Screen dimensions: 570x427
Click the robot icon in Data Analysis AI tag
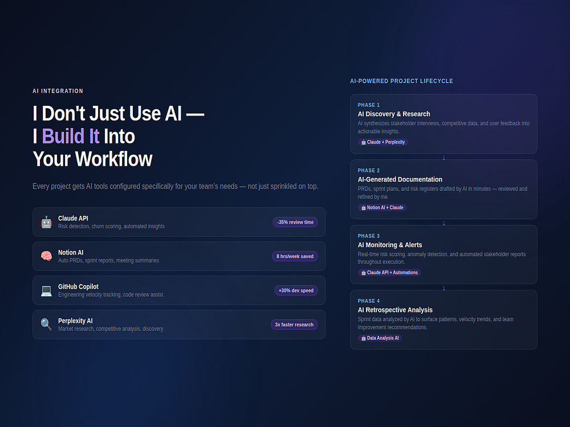point(363,338)
